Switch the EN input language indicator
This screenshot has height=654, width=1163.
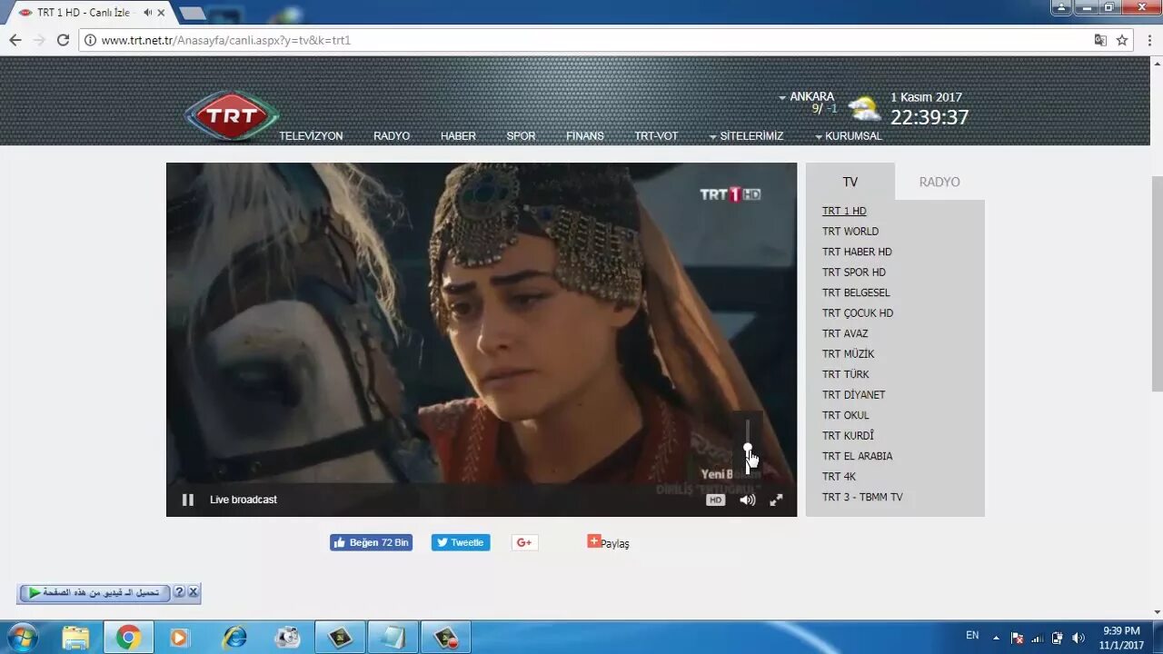coord(972,636)
